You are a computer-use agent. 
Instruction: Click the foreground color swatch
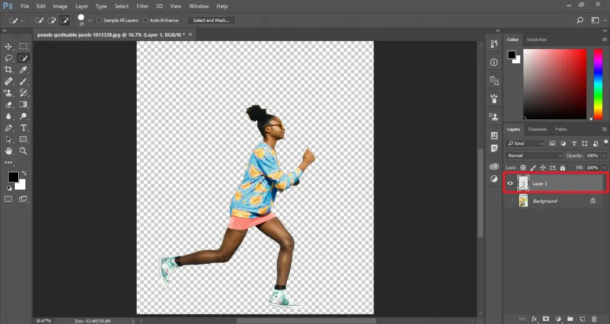click(13, 177)
